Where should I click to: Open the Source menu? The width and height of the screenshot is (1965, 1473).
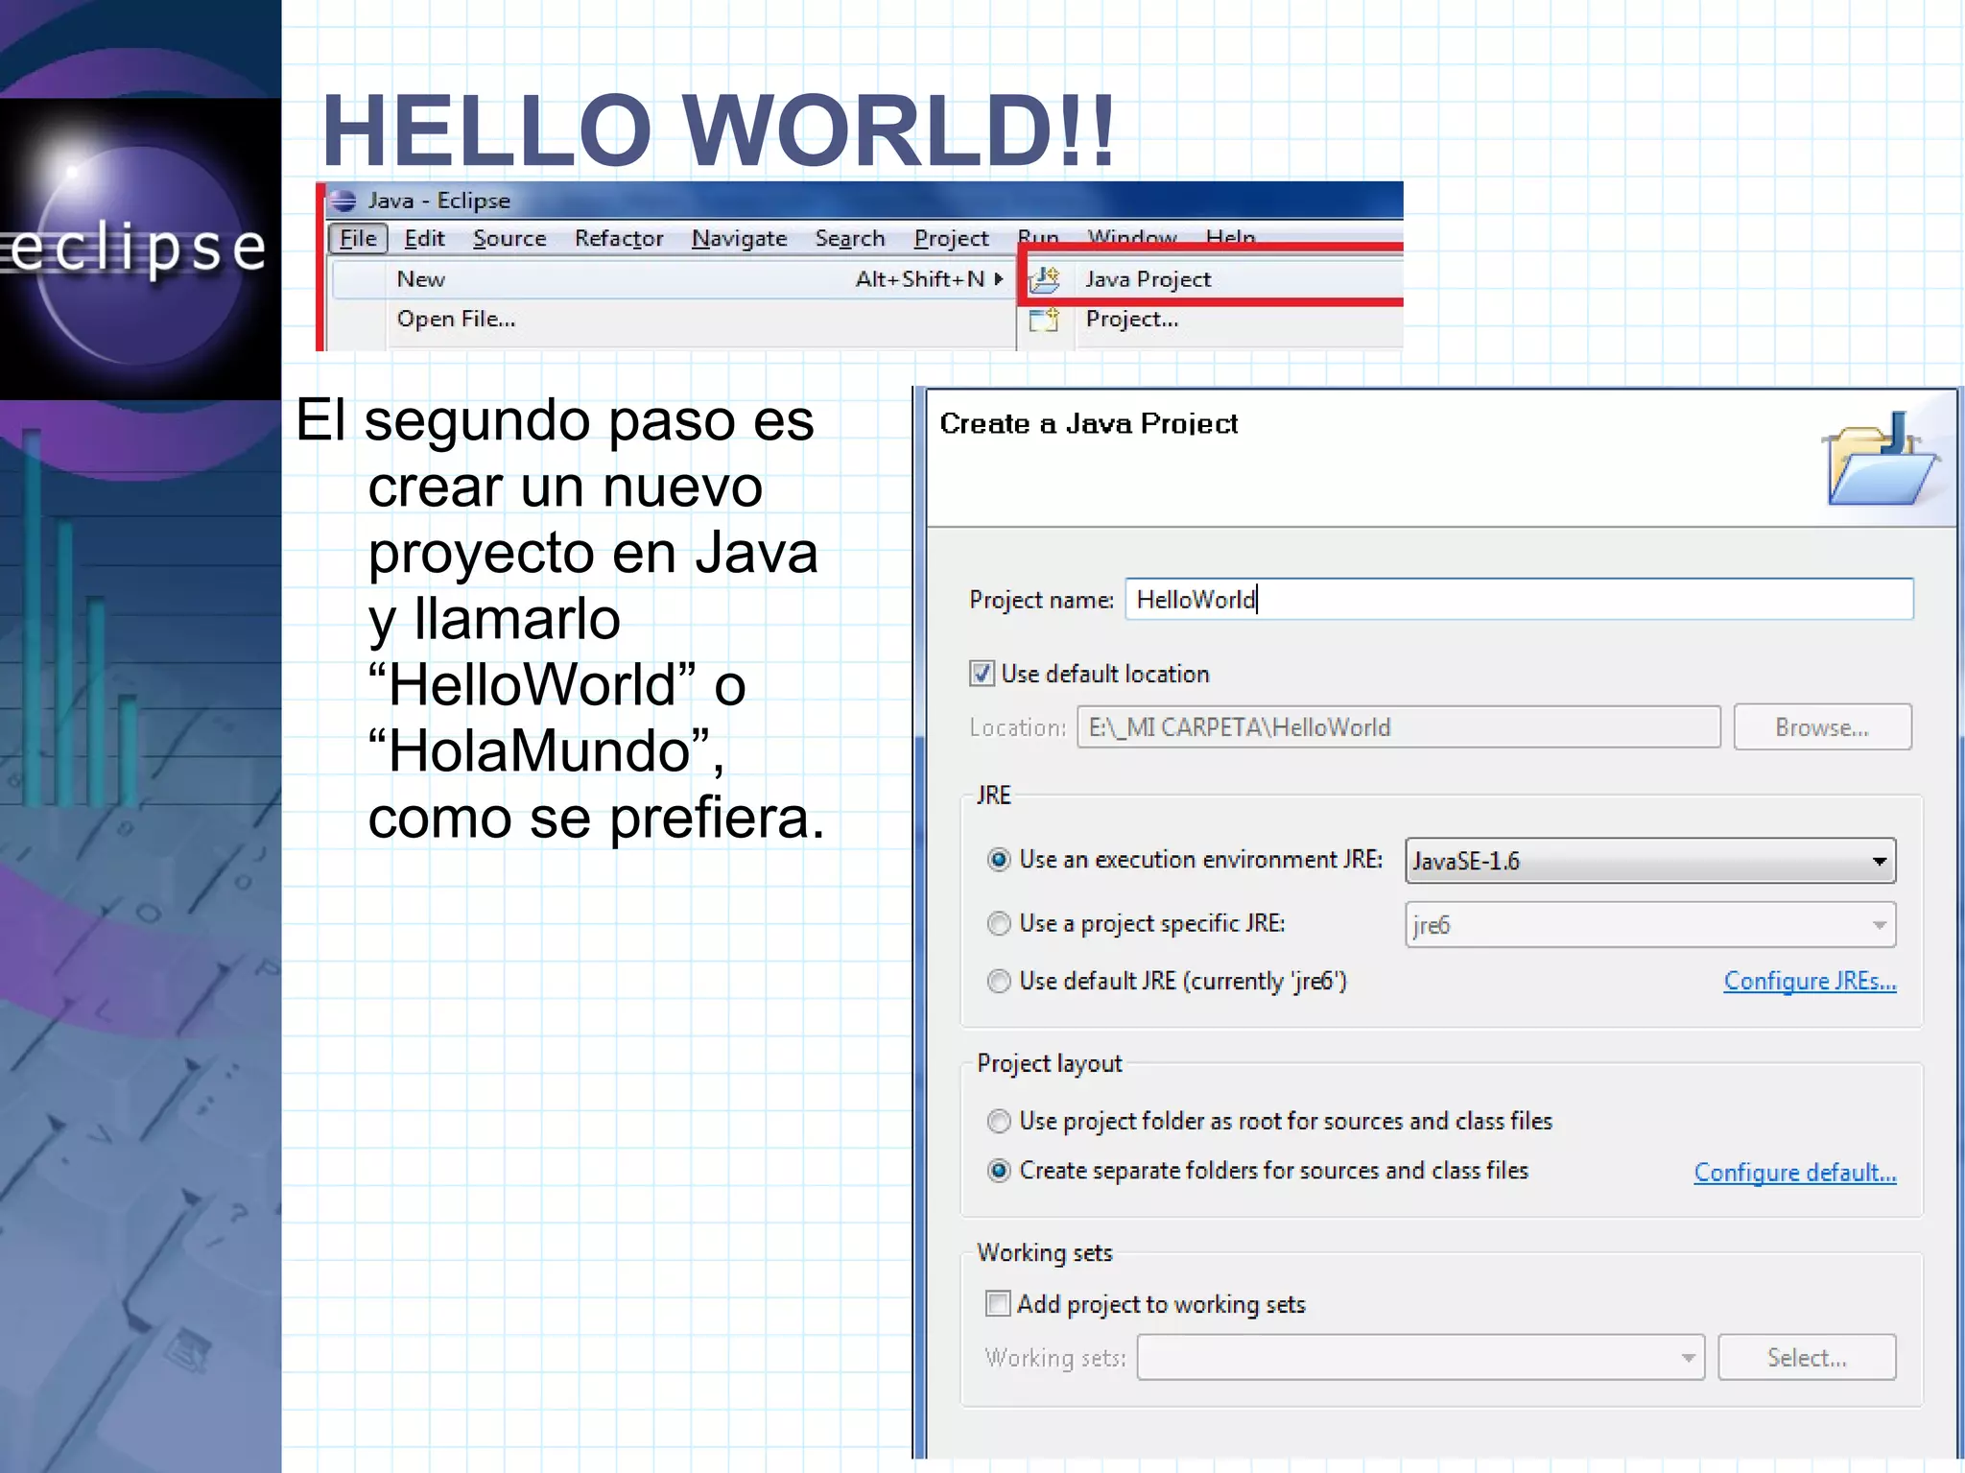coord(509,238)
